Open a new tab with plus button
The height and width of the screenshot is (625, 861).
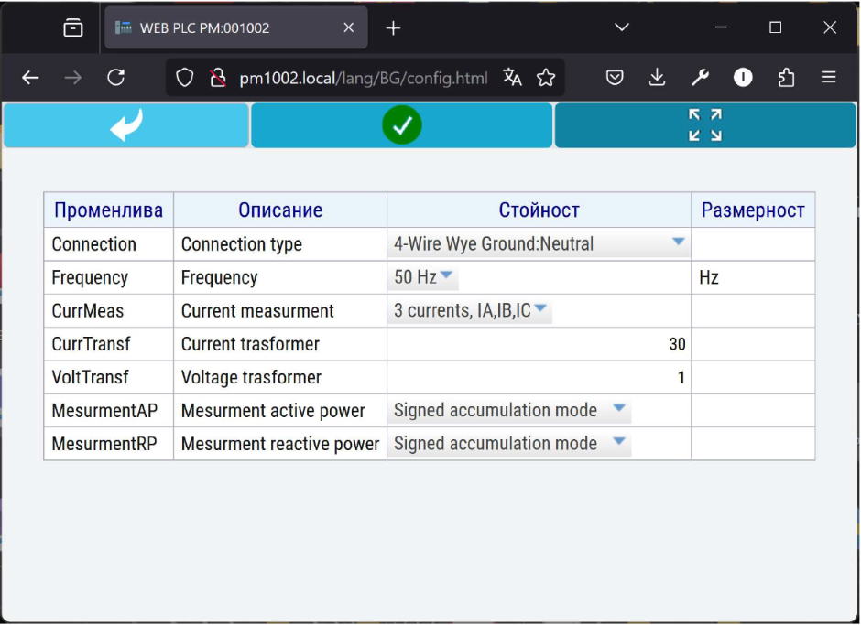tap(393, 28)
